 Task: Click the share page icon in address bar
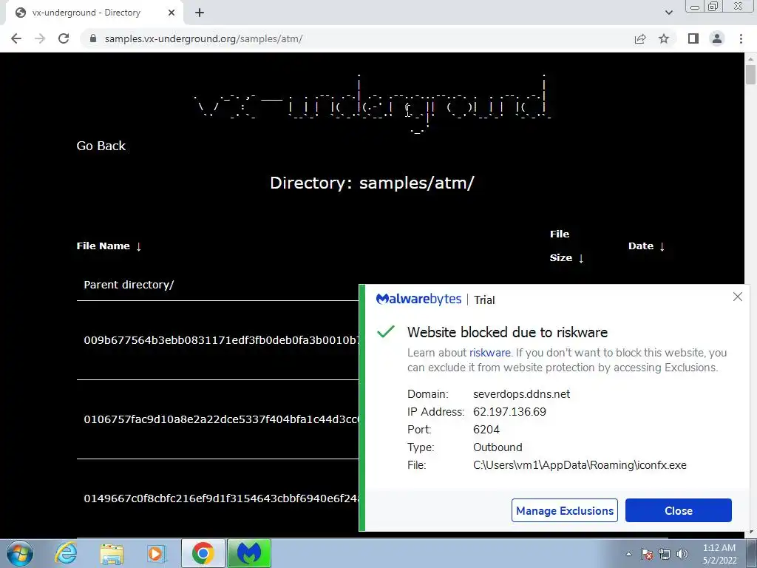640,38
